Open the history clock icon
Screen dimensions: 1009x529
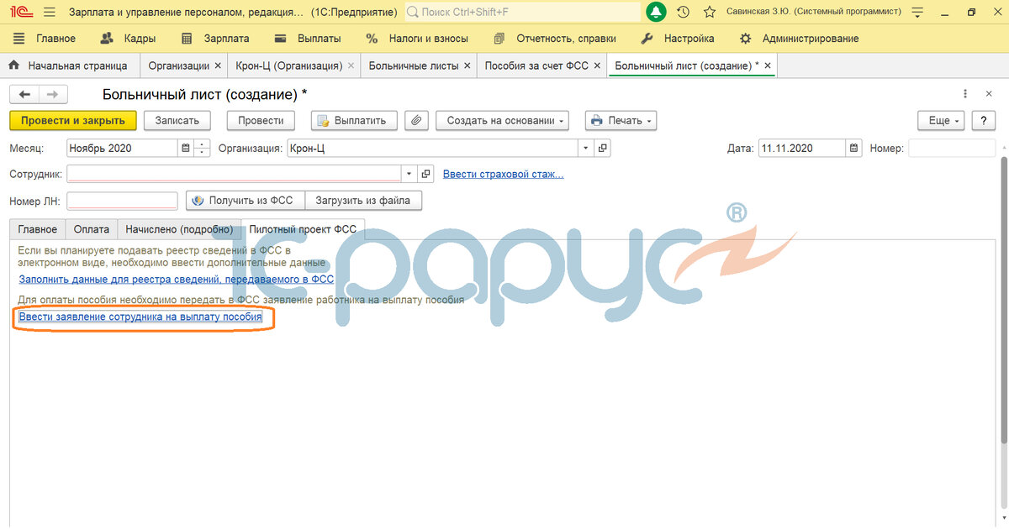pos(683,12)
